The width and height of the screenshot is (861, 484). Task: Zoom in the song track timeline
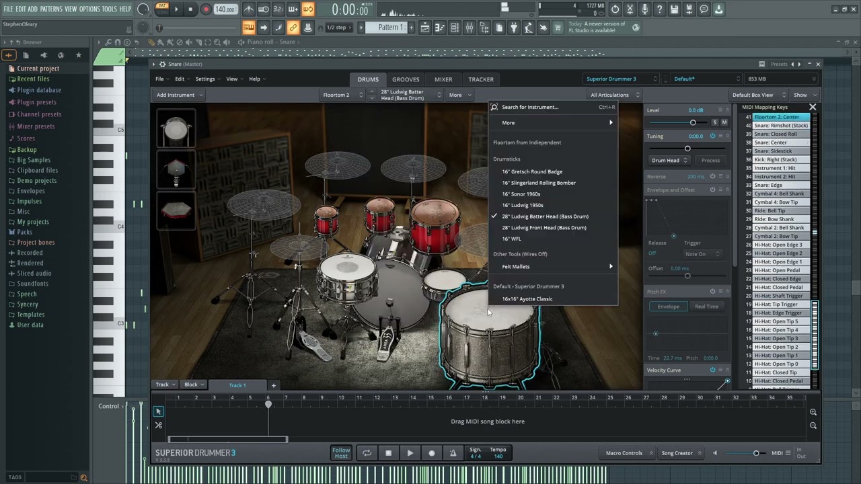pyautogui.click(x=813, y=412)
